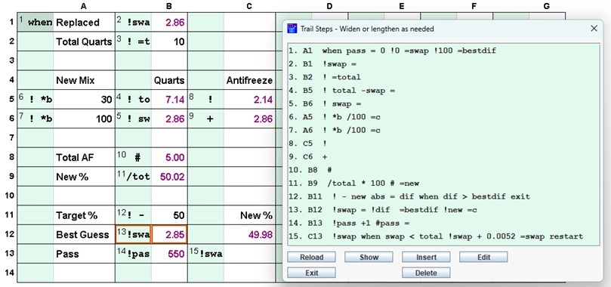Select trail step 15 with restart
The height and width of the screenshot is (287, 611).
[436, 236]
